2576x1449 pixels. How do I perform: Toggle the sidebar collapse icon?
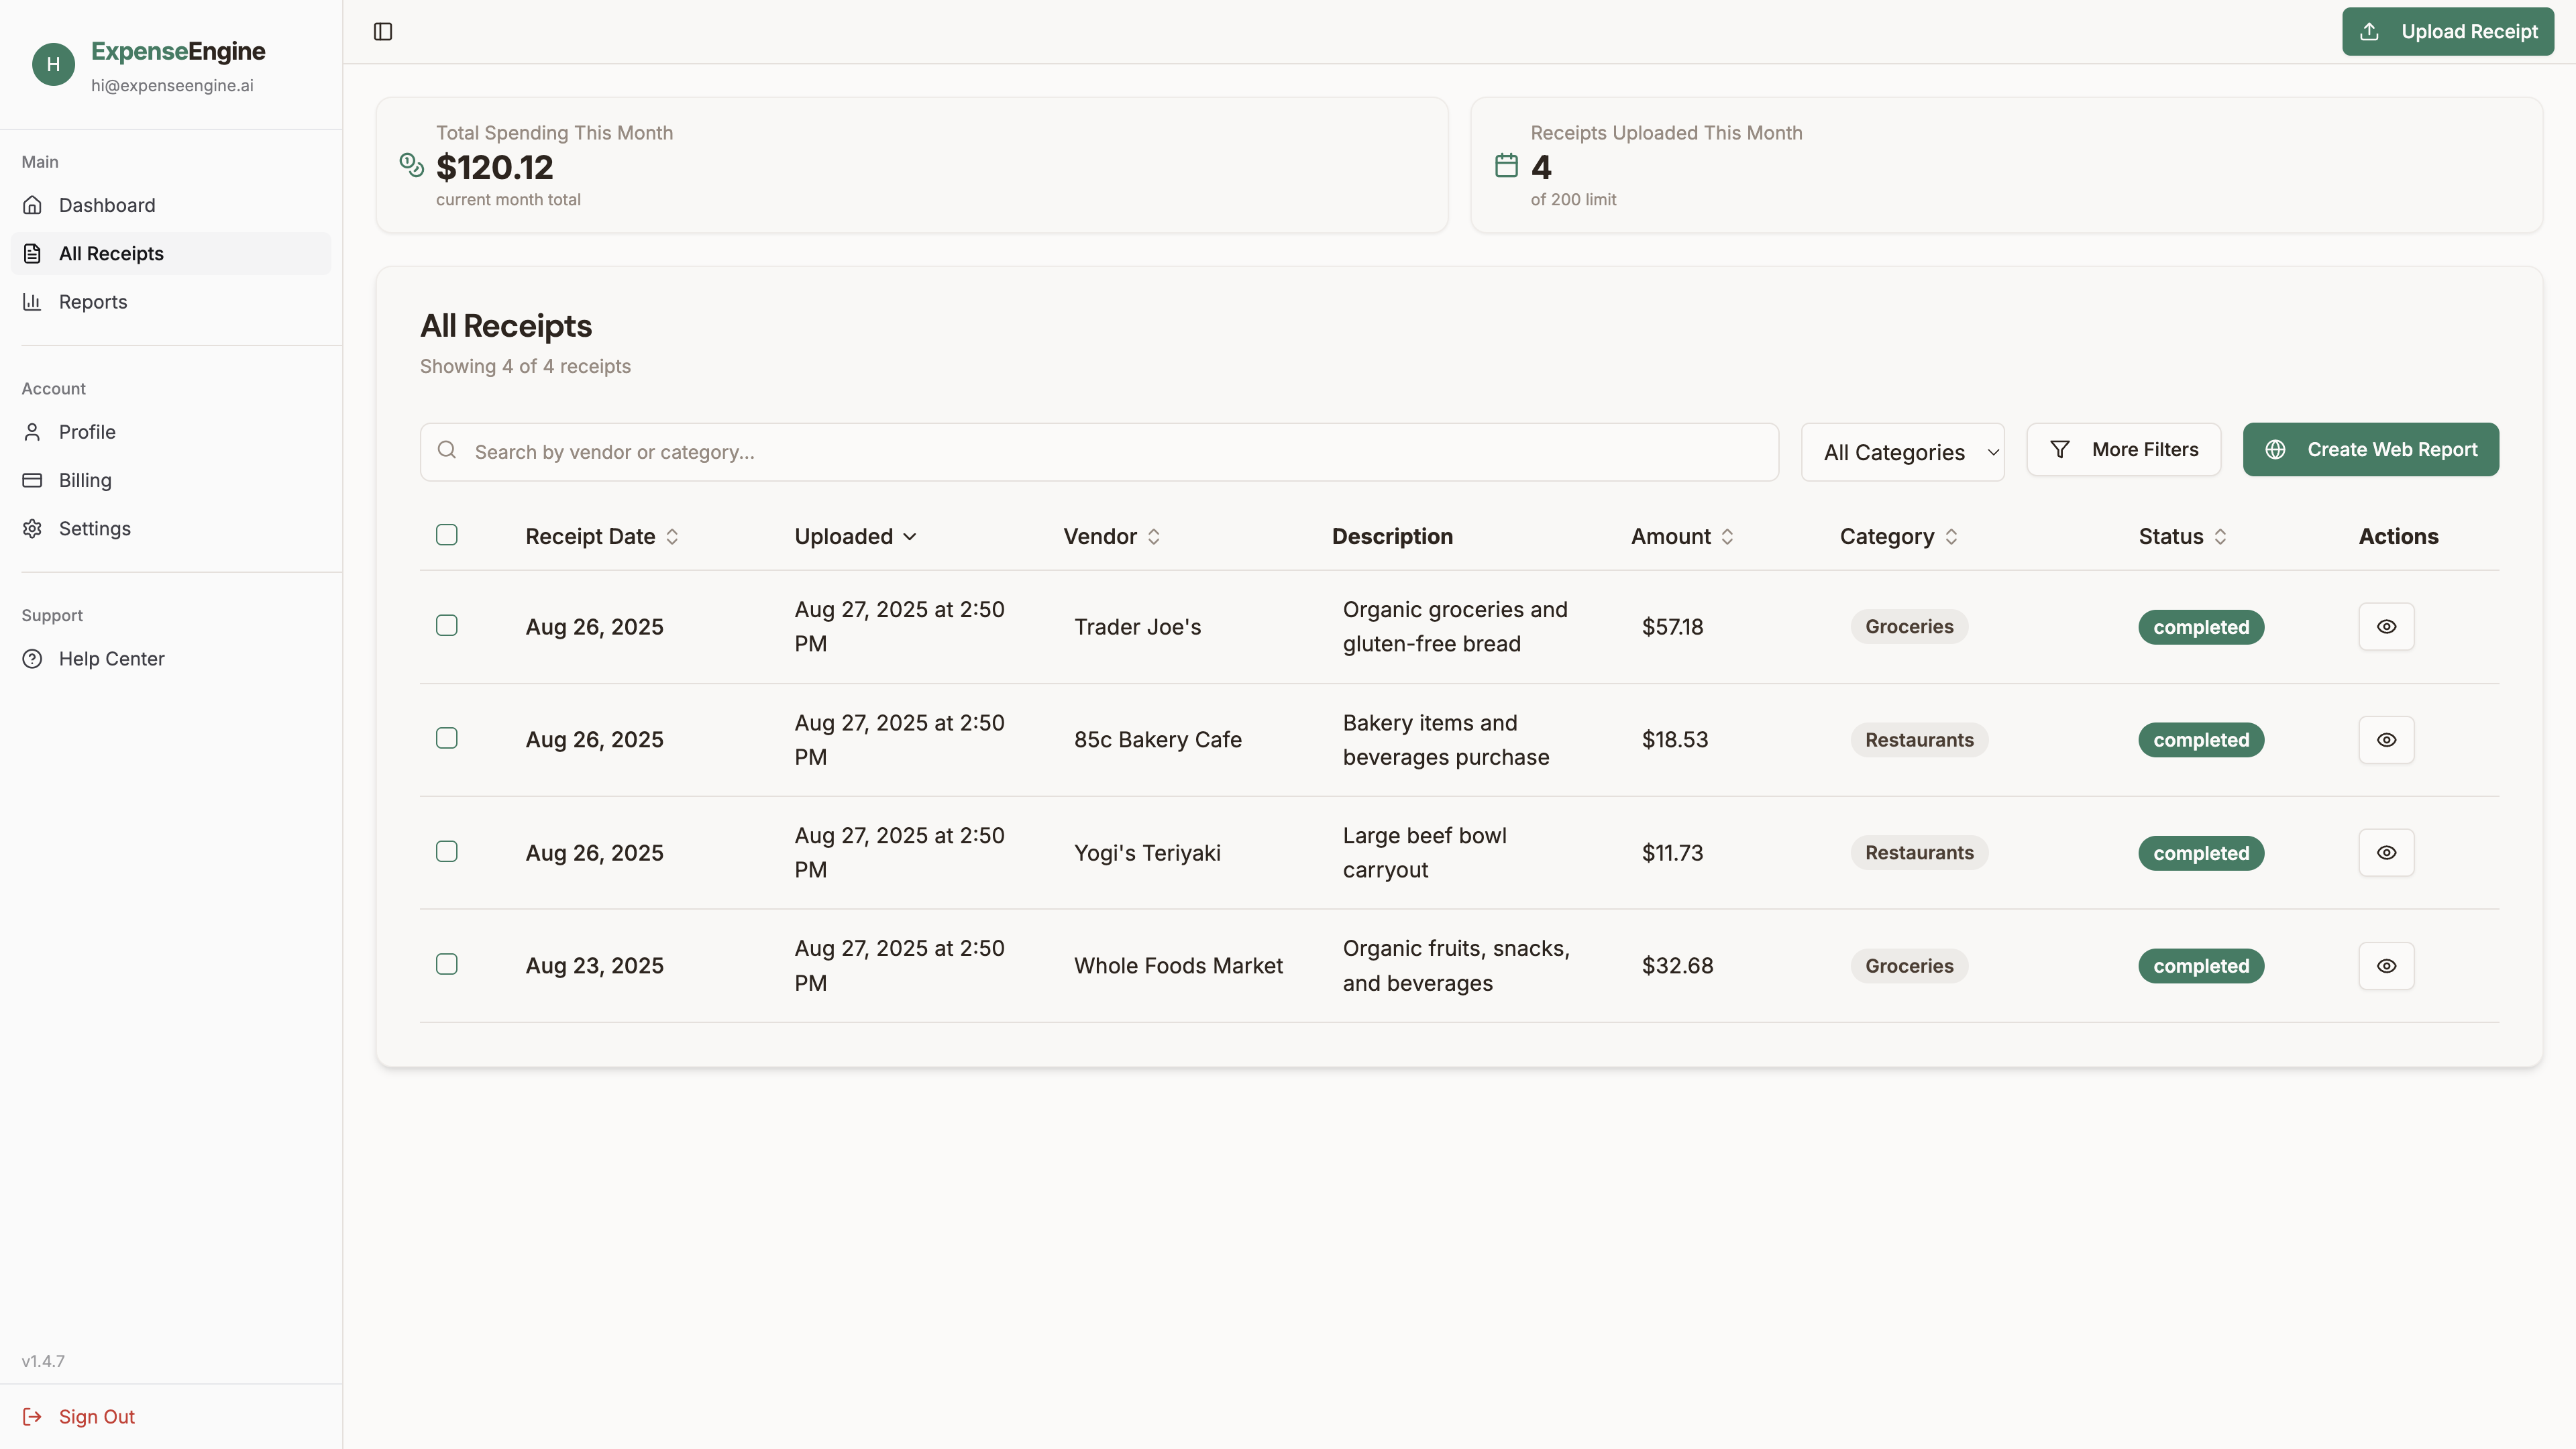pyautogui.click(x=382, y=31)
